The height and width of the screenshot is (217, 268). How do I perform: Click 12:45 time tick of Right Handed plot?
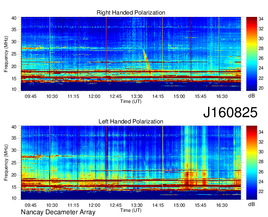coord(115,96)
